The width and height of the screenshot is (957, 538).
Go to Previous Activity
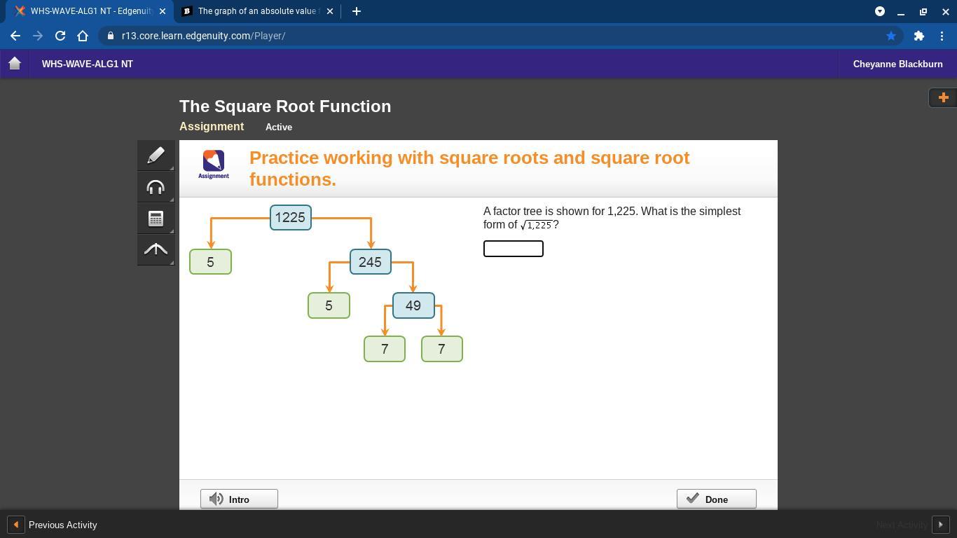coord(53,525)
